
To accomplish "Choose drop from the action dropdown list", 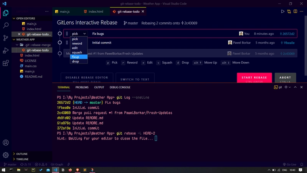I will click(79, 62).
